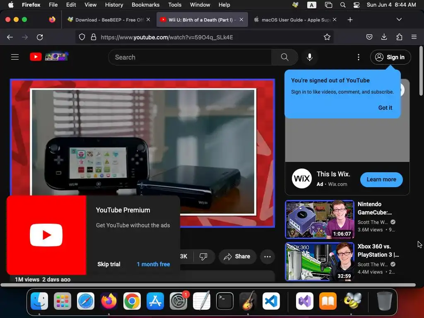Click Skip trial in the Premium popup
Screen dimensions: 424x318
click(x=109, y=264)
